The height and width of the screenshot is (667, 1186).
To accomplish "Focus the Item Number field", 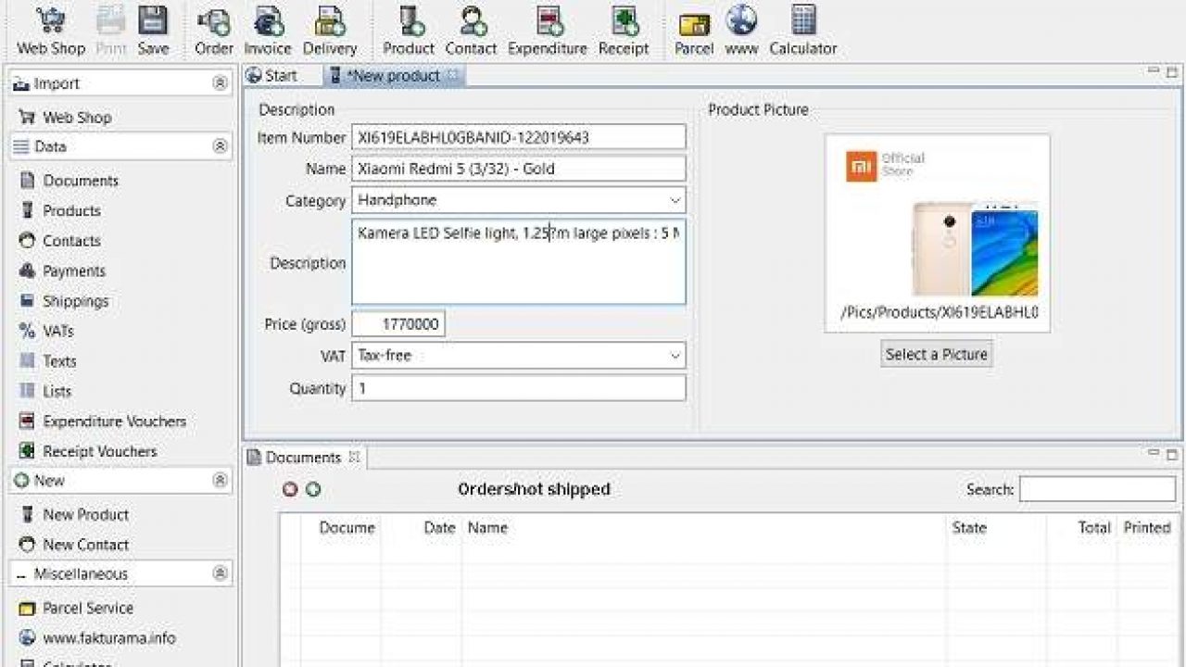I will tap(519, 137).
